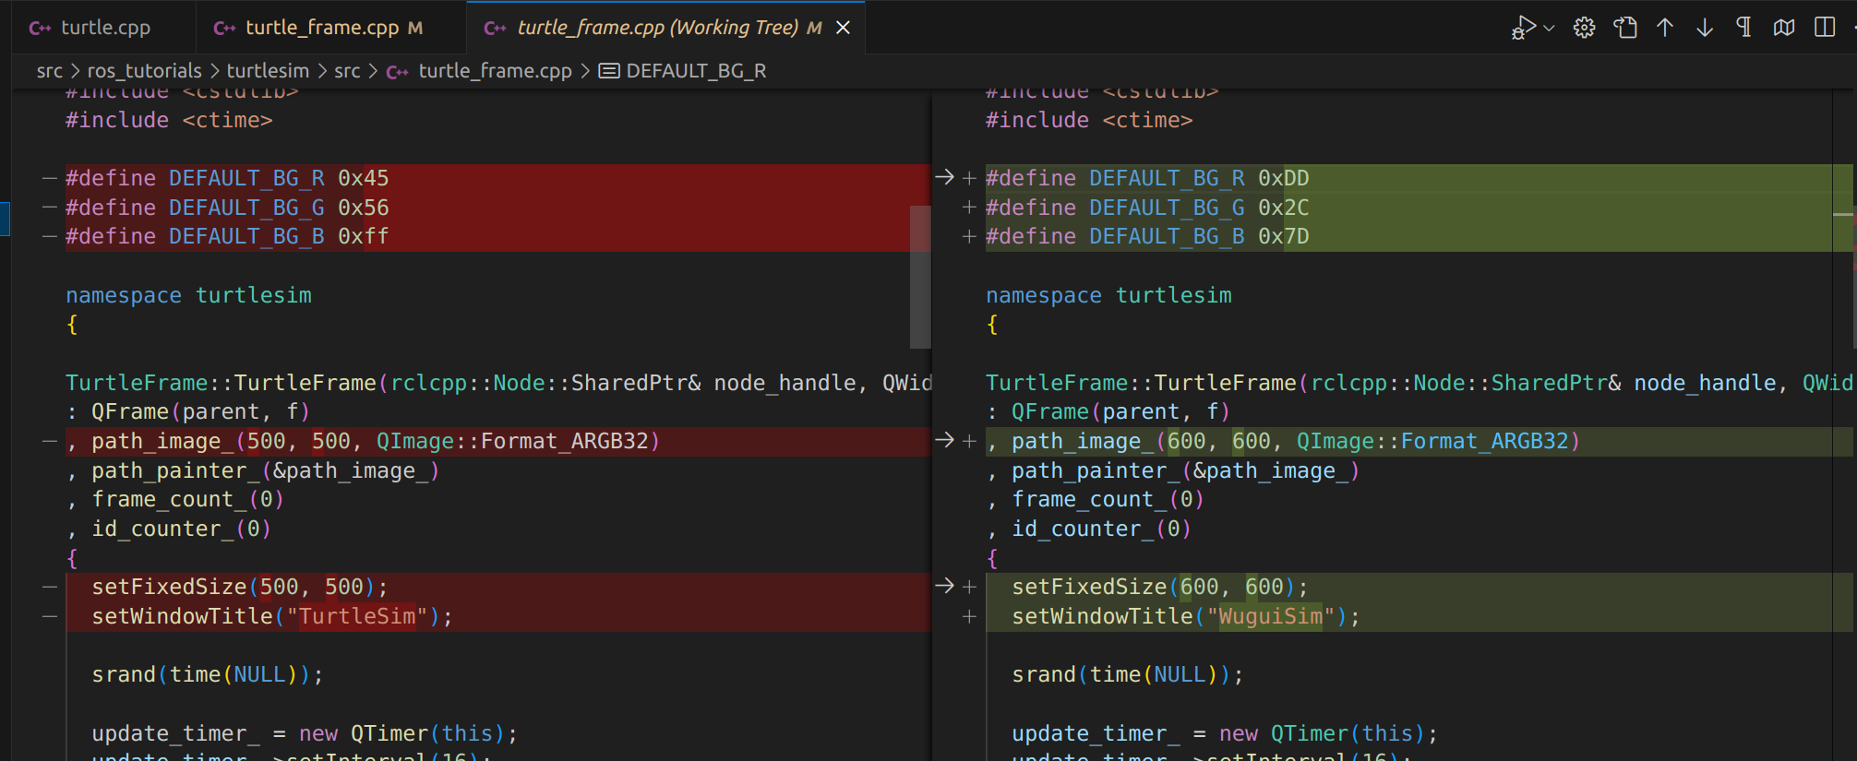Open the gear settings icon in editor toolbar

tap(1585, 28)
